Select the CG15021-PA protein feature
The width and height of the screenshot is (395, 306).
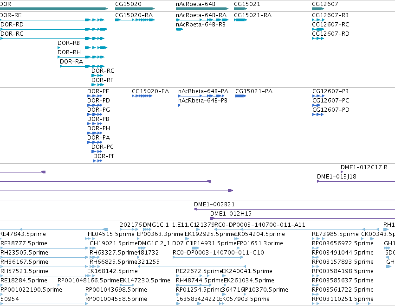(240, 96)
